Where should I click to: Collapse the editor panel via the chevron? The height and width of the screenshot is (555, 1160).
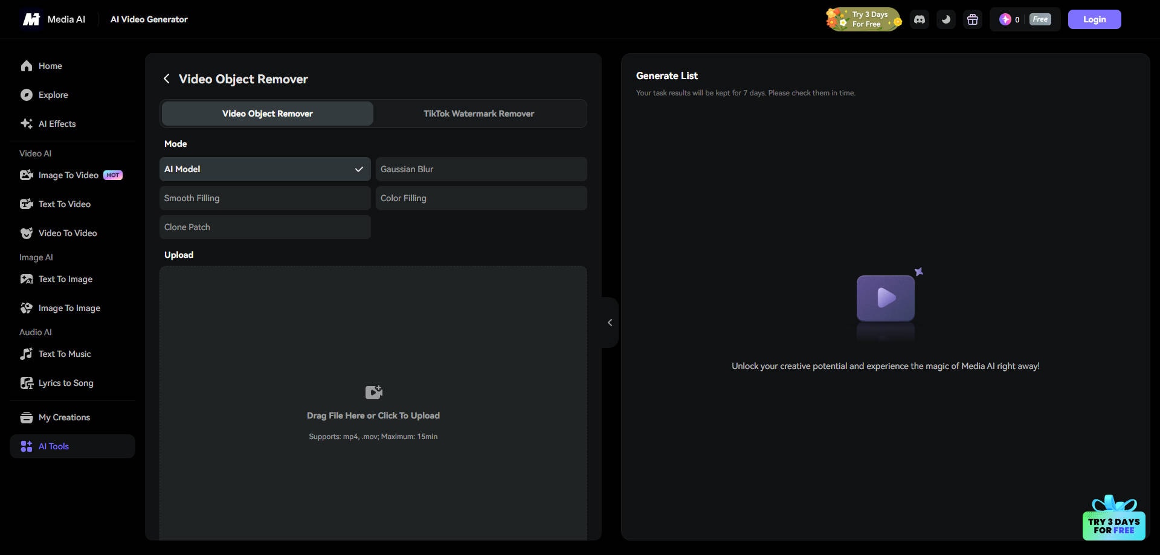coord(609,322)
